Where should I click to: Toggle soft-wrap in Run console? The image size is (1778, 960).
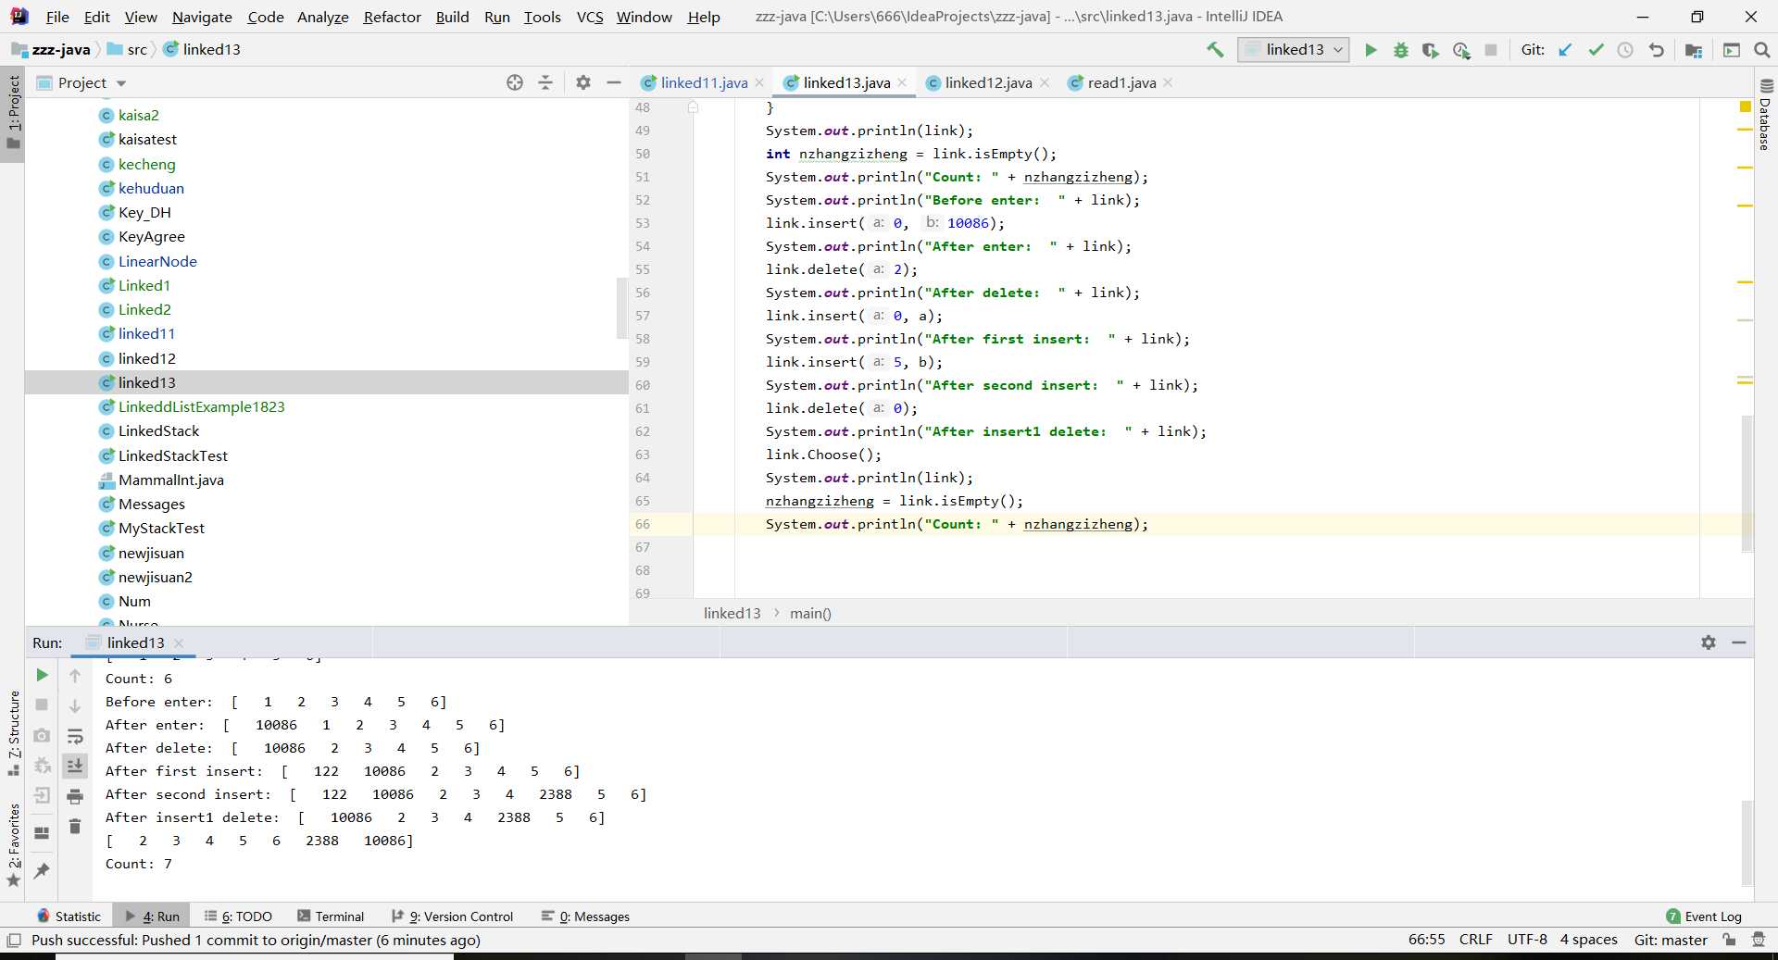[75, 736]
